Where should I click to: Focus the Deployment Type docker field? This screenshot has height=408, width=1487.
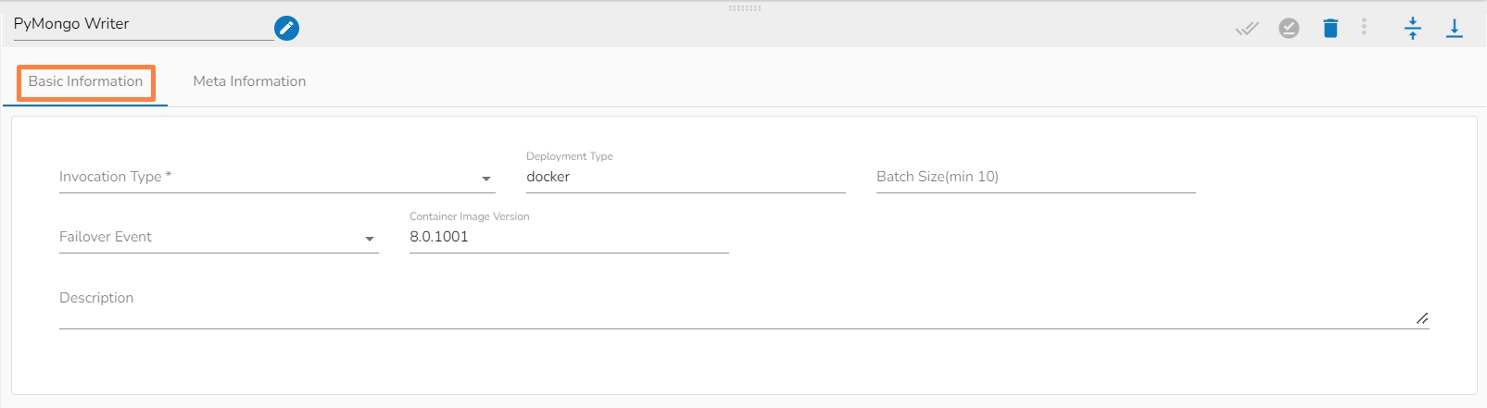coord(685,178)
